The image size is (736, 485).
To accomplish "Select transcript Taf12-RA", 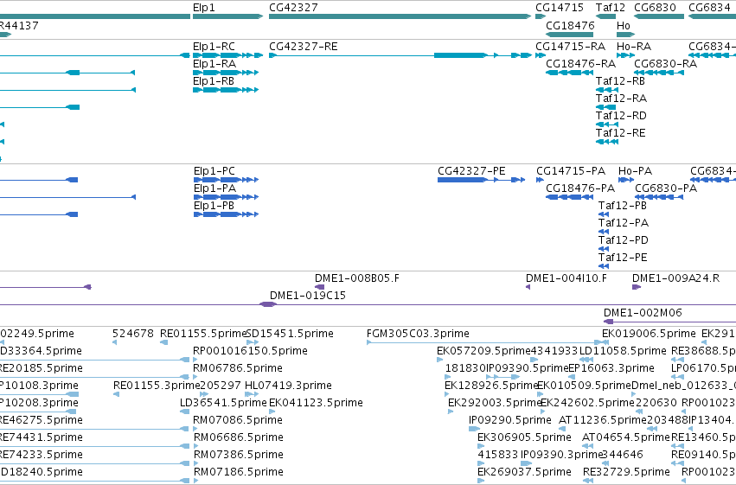I will [606, 107].
